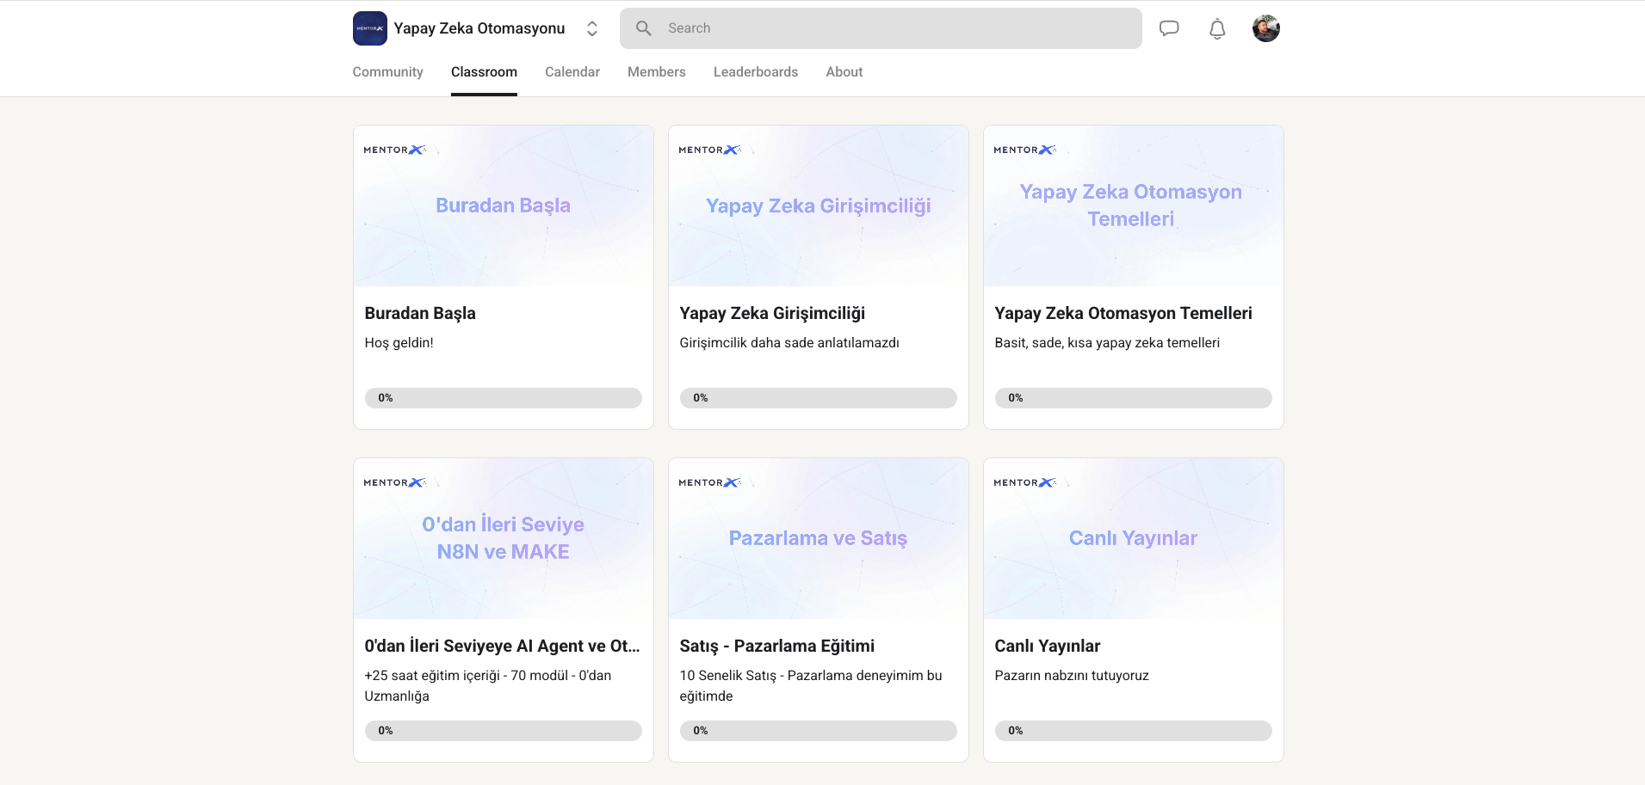Click the Yapay Zeka Otomasyonu group logo
This screenshot has height=785, width=1645.
tap(369, 28)
